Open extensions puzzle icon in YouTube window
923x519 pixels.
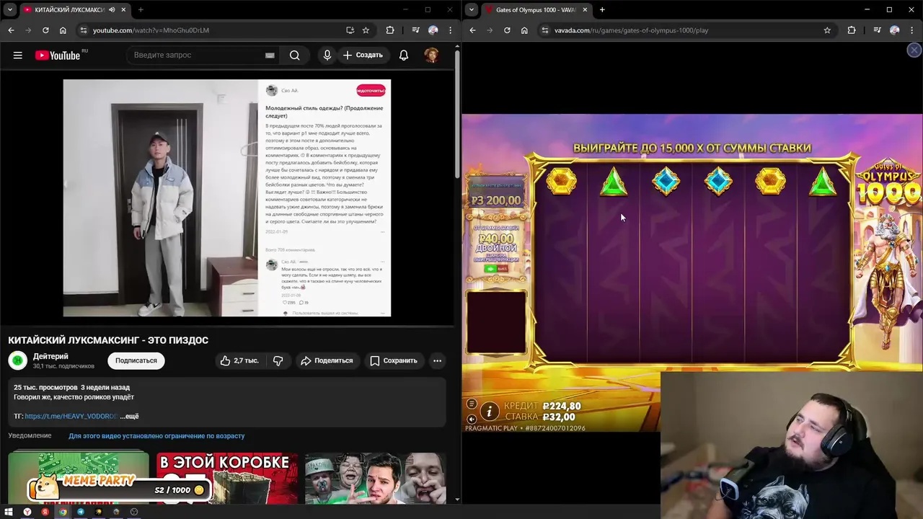coord(390,30)
